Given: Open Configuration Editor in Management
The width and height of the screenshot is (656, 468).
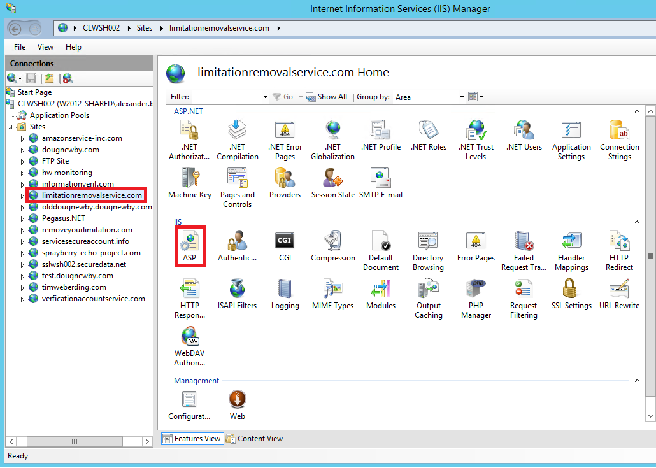Looking at the screenshot, I should (190, 405).
